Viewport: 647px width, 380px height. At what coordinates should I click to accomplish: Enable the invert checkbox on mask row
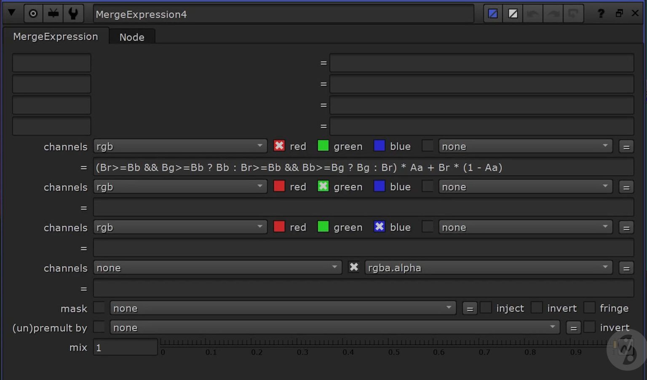(x=537, y=308)
